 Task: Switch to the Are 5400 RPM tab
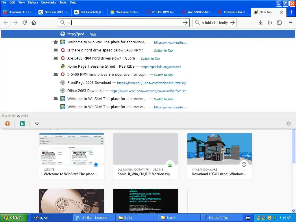(197, 12)
